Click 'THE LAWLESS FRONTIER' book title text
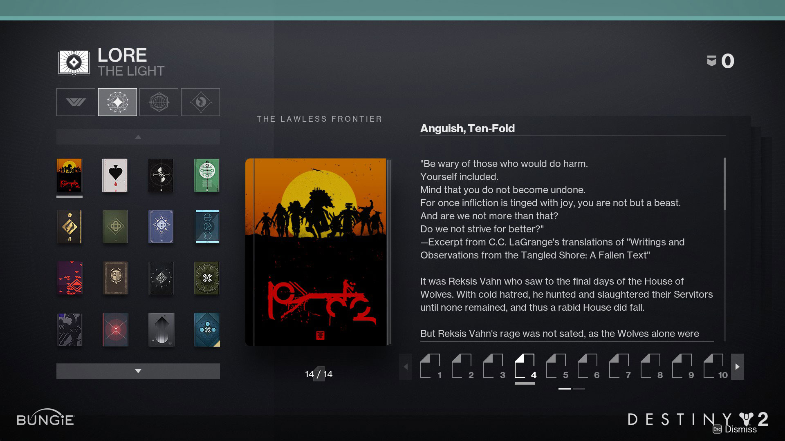The height and width of the screenshot is (441, 785). click(x=319, y=119)
